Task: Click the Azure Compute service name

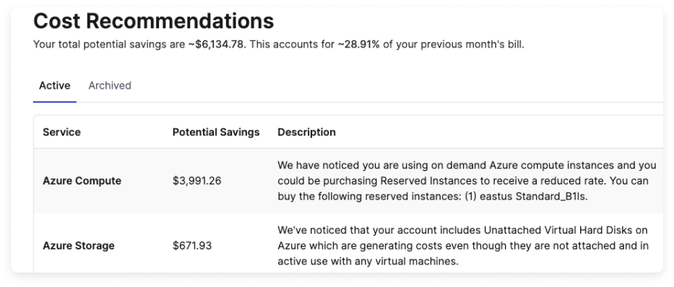Action: point(82,181)
